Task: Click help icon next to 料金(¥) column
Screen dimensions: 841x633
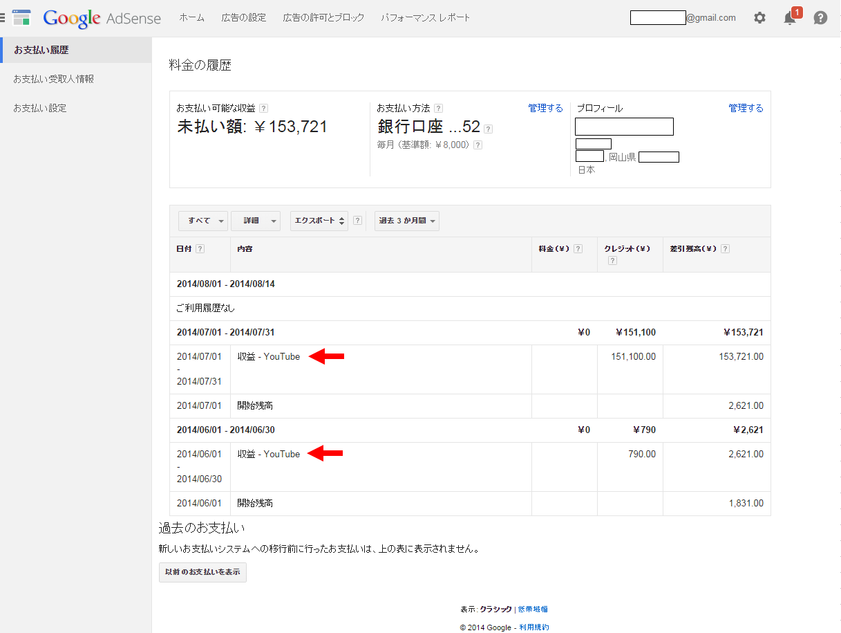Action: 578,249
